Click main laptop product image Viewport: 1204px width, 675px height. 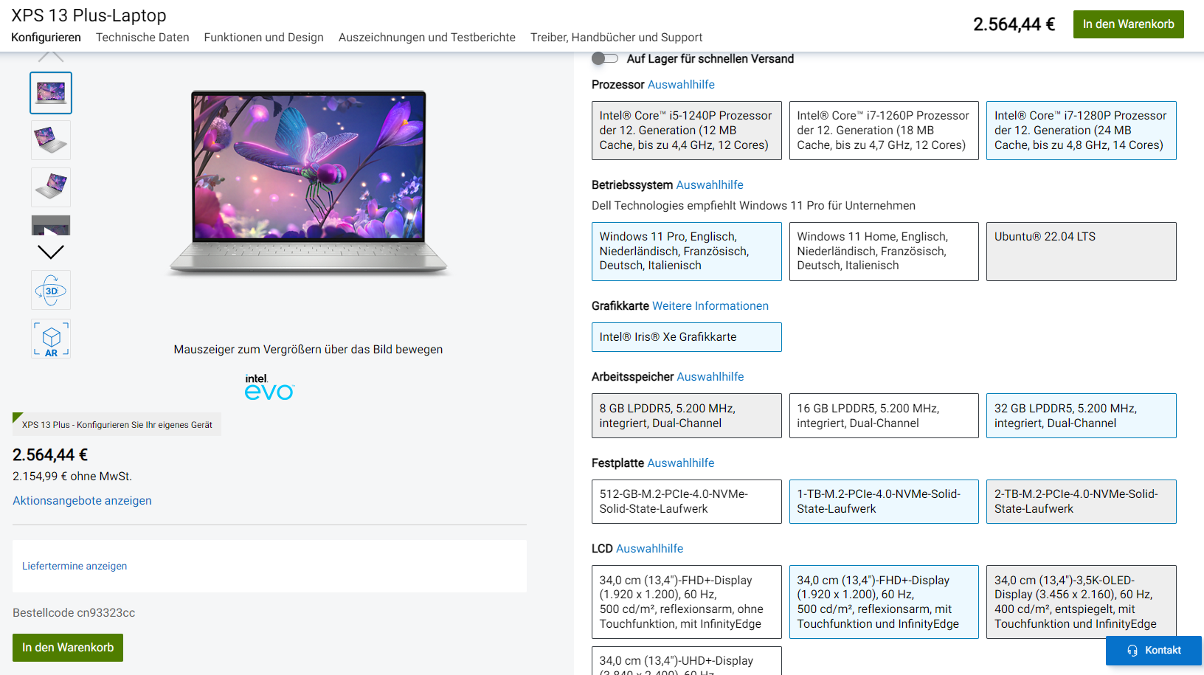coord(308,184)
